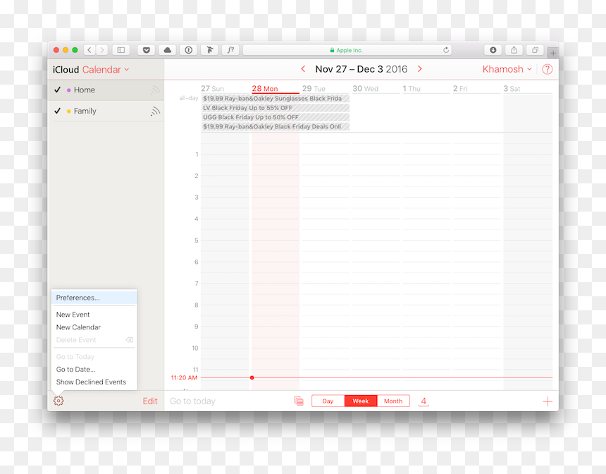Select Preferences... from the gear menu
The image size is (606, 474).
(x=94, y=298)
